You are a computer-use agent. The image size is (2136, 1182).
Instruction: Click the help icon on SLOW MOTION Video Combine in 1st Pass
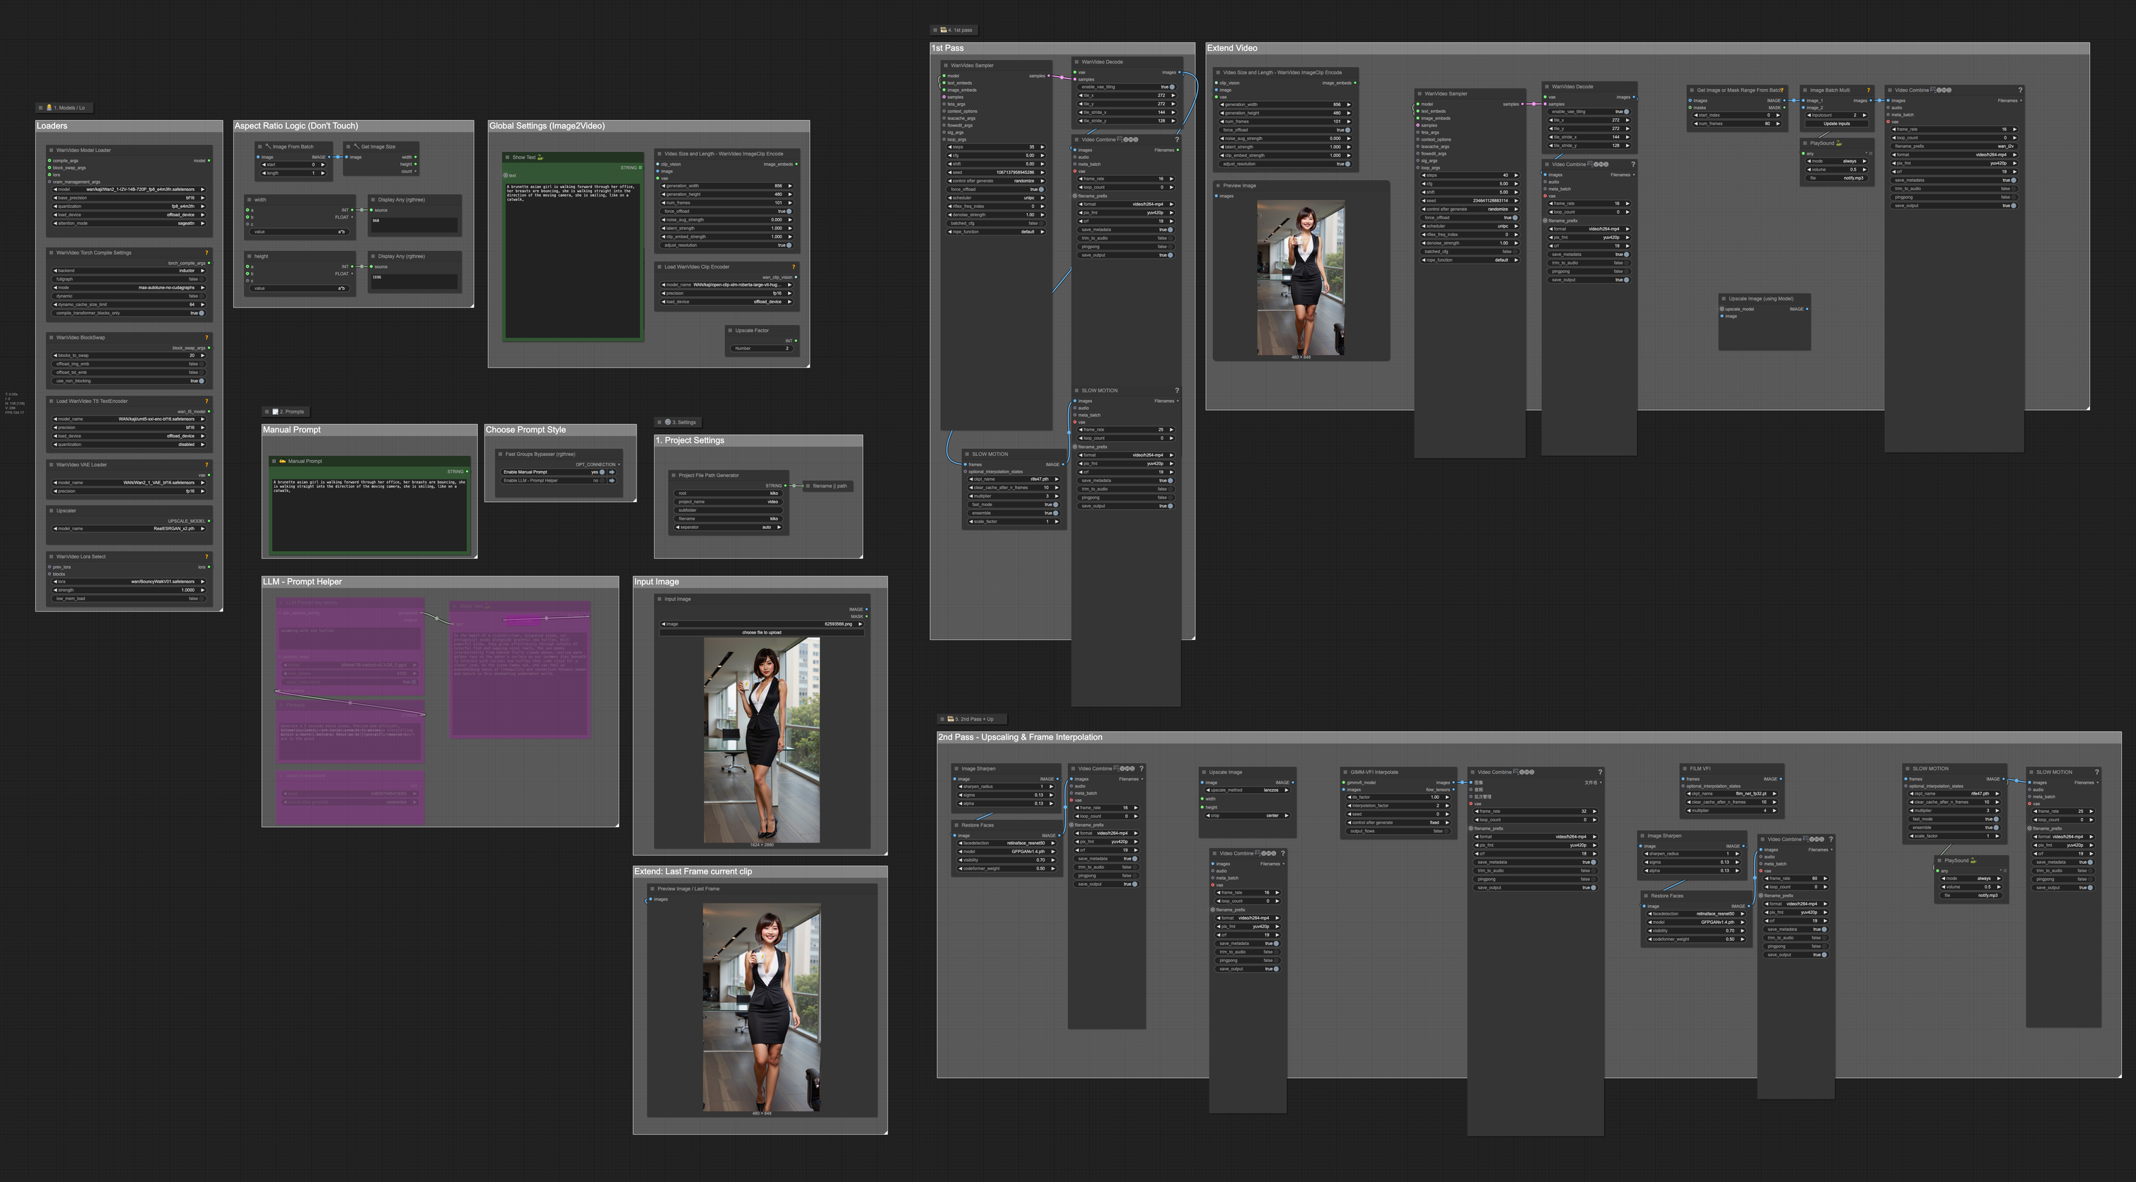(1177, 390)
